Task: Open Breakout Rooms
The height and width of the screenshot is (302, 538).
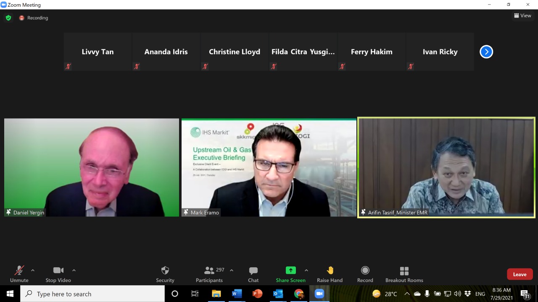Action: pyautogui.click(x=404, y=274)
